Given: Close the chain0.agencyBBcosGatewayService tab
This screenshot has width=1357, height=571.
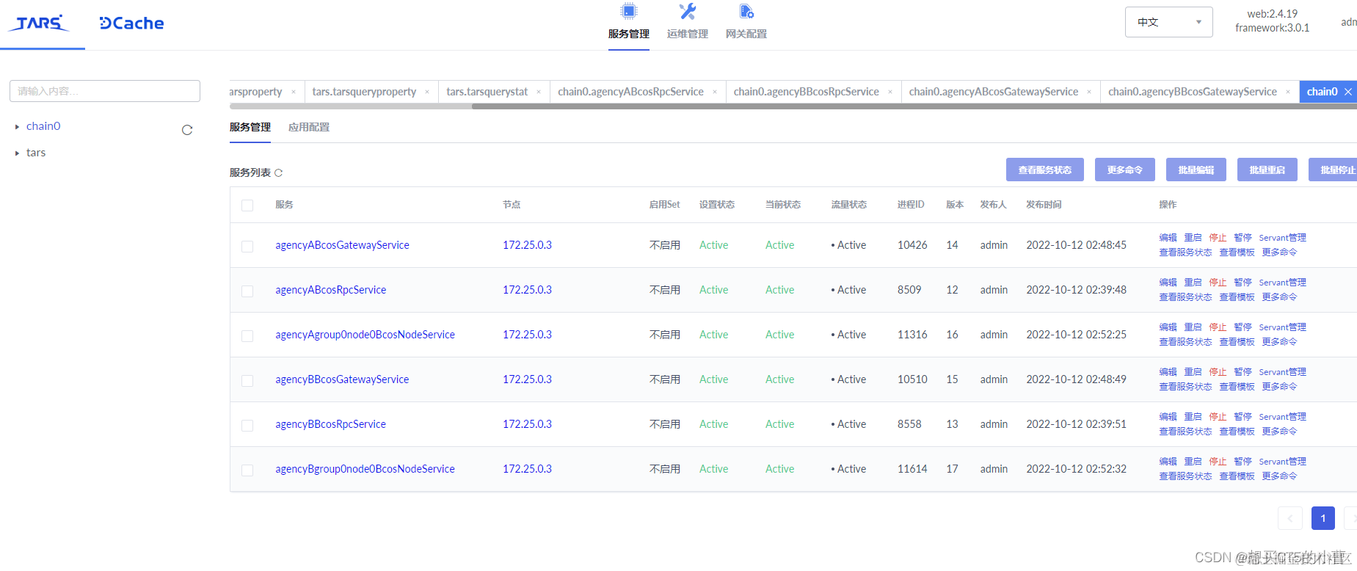Looking at the screenshot, I should (x=1288, y=92).
